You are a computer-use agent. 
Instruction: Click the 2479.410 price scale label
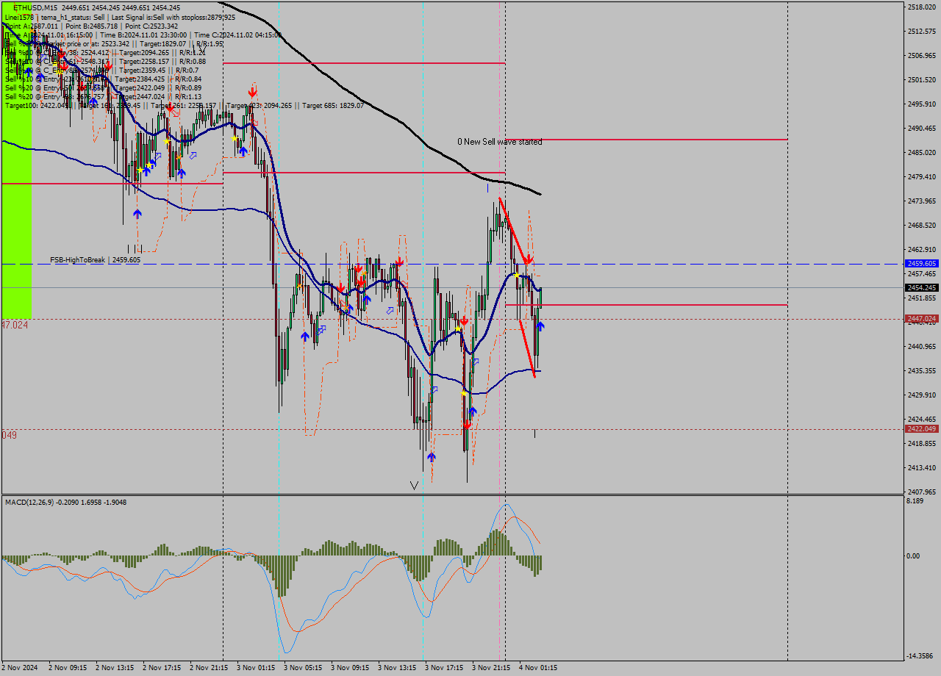coord(921,176)
